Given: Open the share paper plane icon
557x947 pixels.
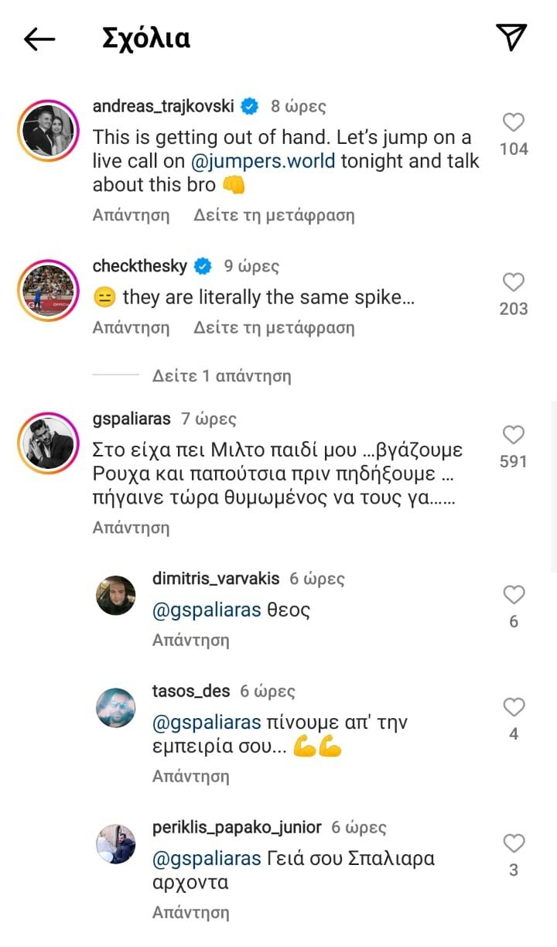Looking at the screenshot, I should [x=511, y=37].
